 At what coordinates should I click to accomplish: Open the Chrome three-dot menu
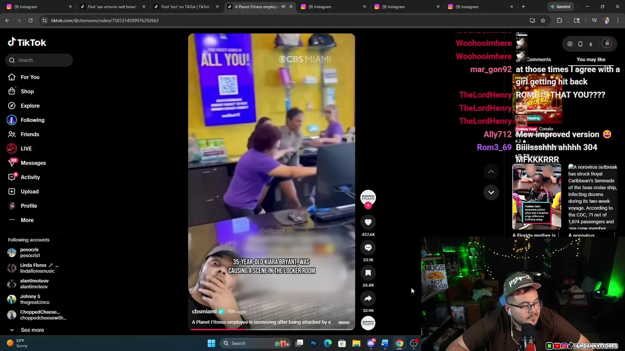[x=618, y=20]
